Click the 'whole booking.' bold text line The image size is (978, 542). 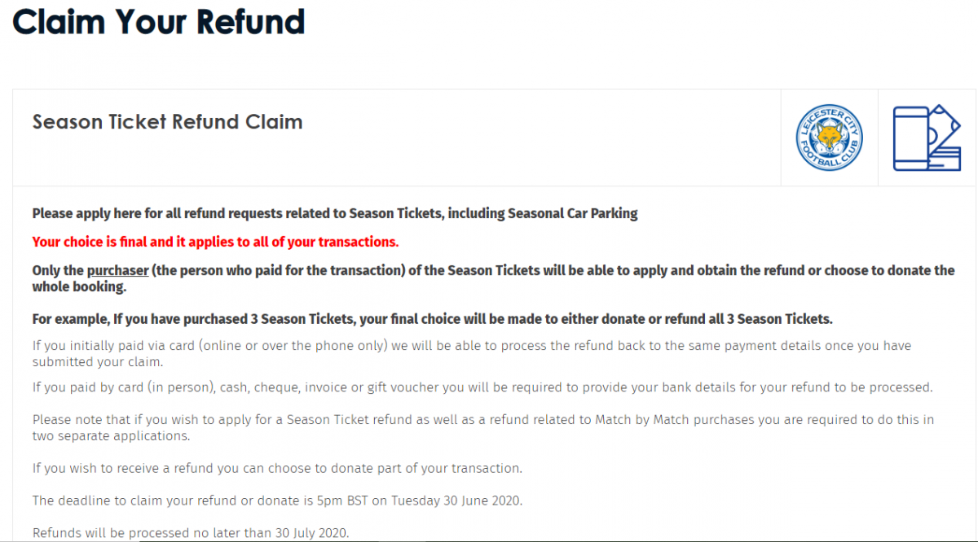click(x=79, y=287)
